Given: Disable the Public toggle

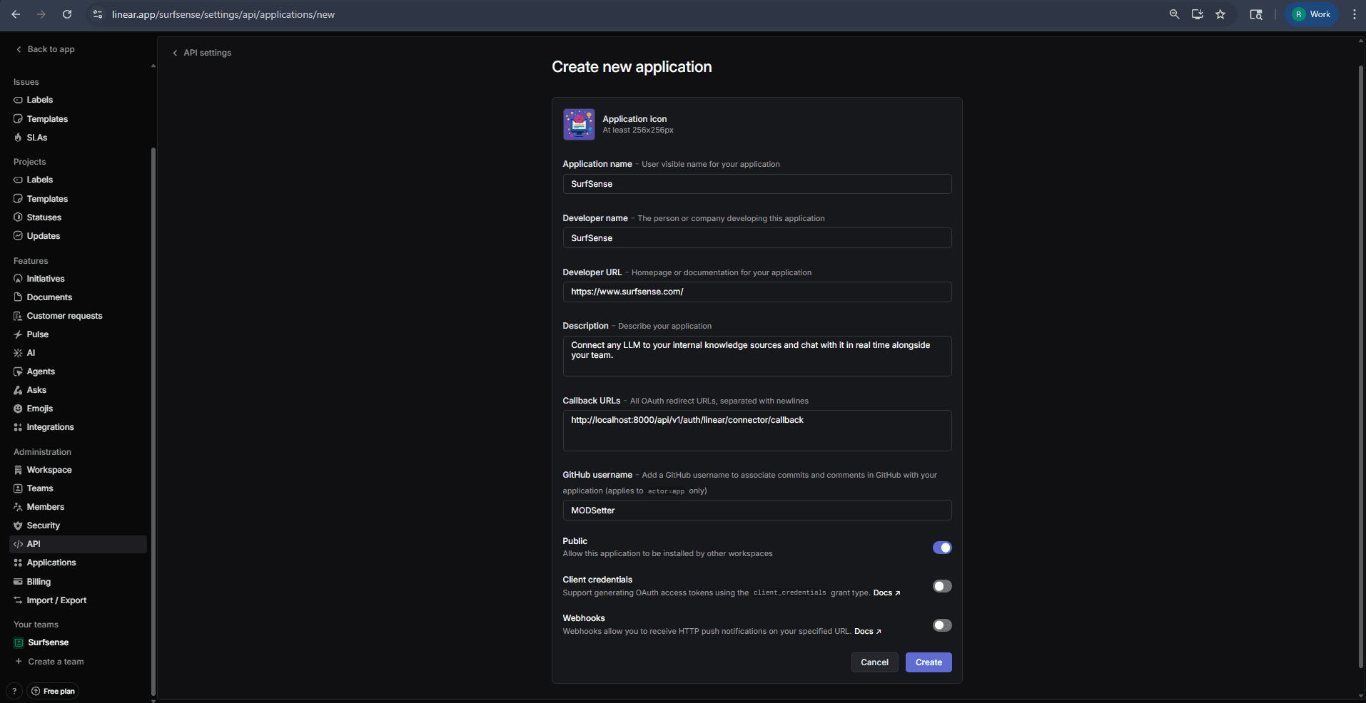Looking at the screenshot, I should (x=942, y=548).
